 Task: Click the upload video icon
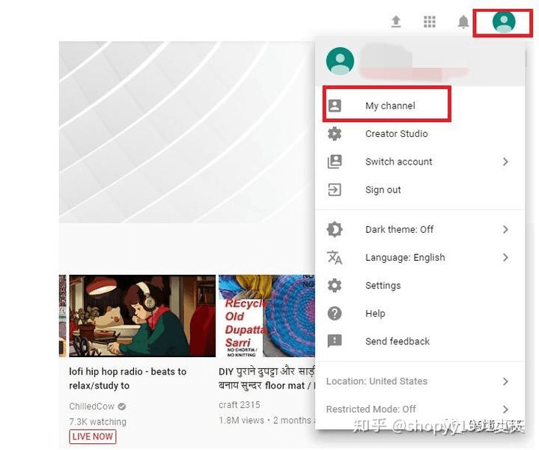(396, 22)
